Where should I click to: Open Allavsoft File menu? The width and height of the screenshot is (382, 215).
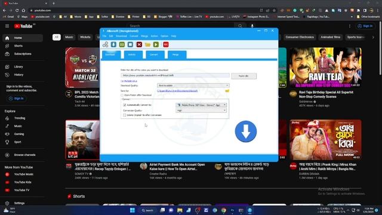click(x=104, y=36)
